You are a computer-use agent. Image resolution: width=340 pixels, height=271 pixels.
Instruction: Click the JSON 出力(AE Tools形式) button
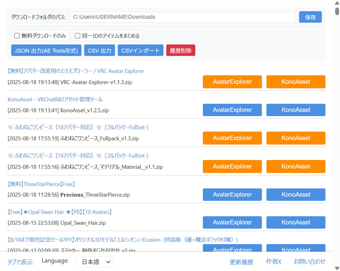tap(46, 50)
